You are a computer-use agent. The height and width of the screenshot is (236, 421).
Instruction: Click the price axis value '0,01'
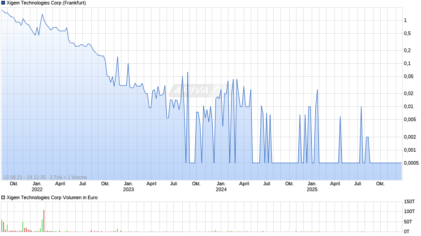click(408, 107)
